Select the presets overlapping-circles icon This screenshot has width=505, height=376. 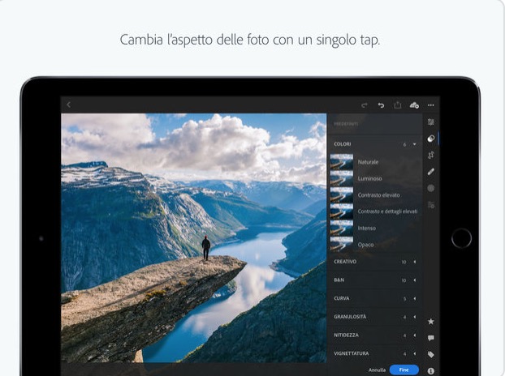coord(431,139)
